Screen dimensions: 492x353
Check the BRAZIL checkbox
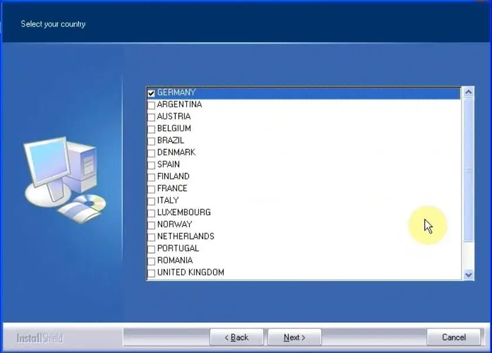click(x=151, y=141)
